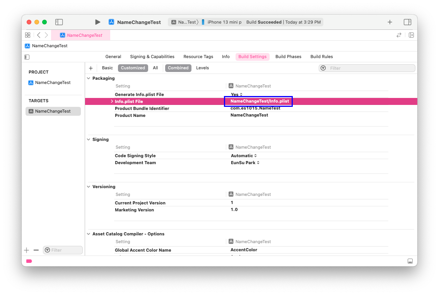
Task: Add a new target with plus
Action: point(27,250)
